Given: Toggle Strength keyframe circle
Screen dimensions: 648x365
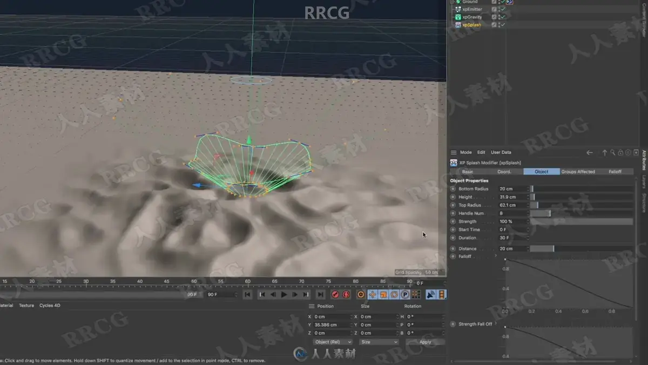Looking at the screenshot, I should point(453,221).
